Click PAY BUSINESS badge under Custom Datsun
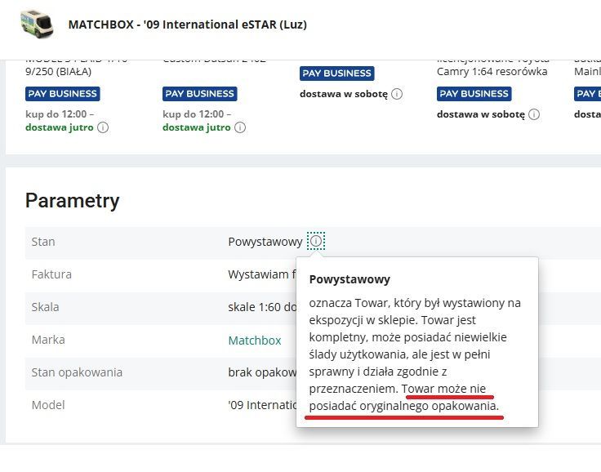Image resolution: width=601 pixels, height=472 pixels. coord(199,94)
